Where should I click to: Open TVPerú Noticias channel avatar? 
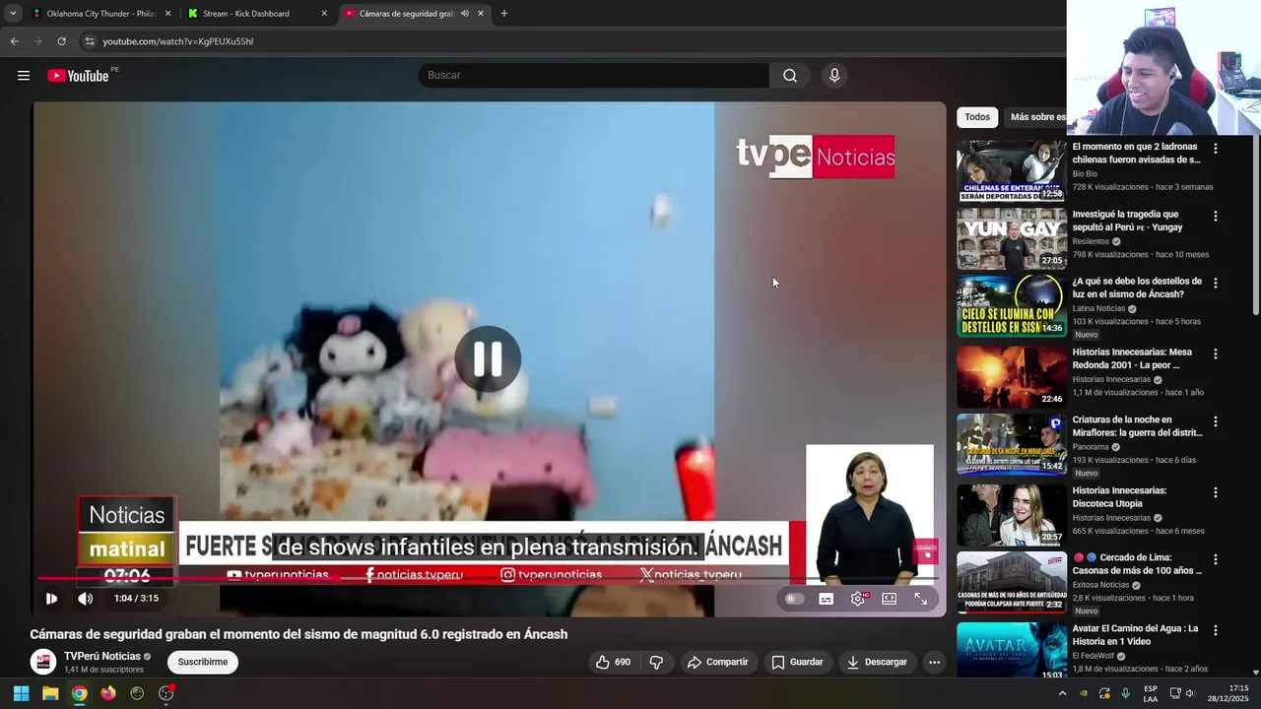click(x=42, y=662)
